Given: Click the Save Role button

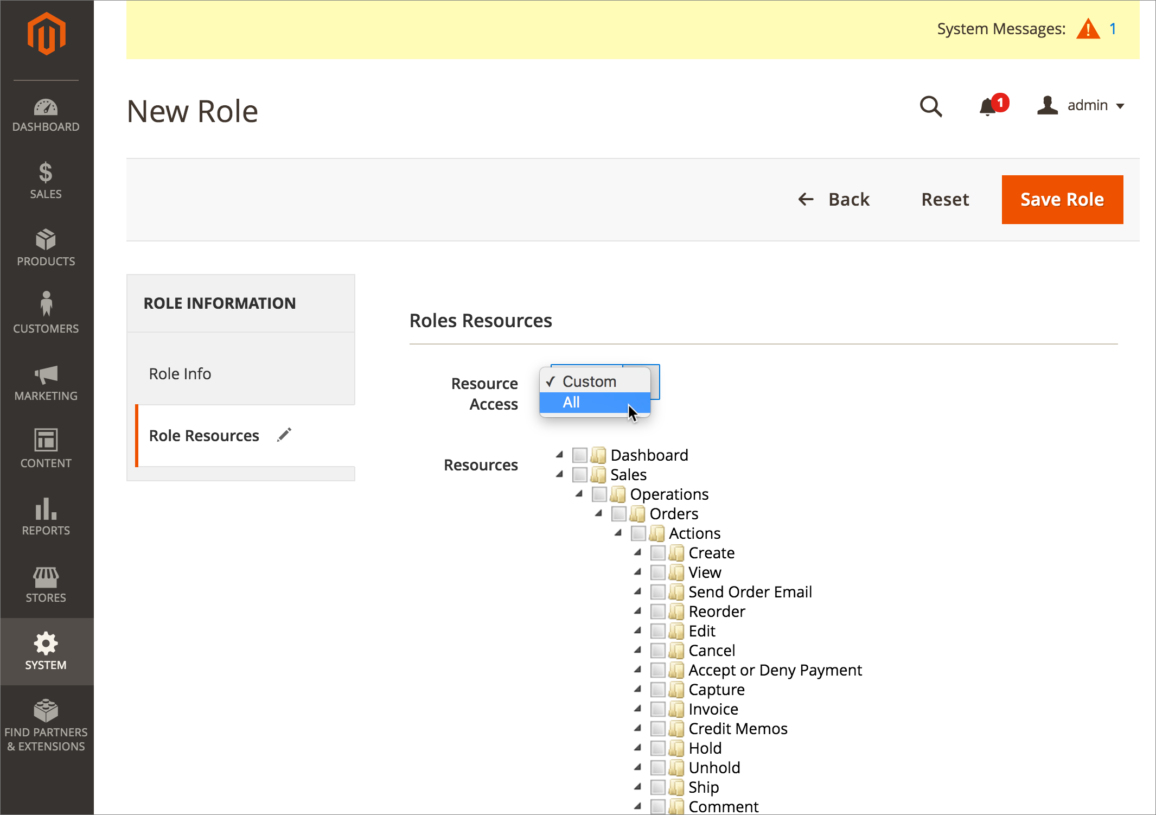Looking at the screenshot, I should point(1062,200).
